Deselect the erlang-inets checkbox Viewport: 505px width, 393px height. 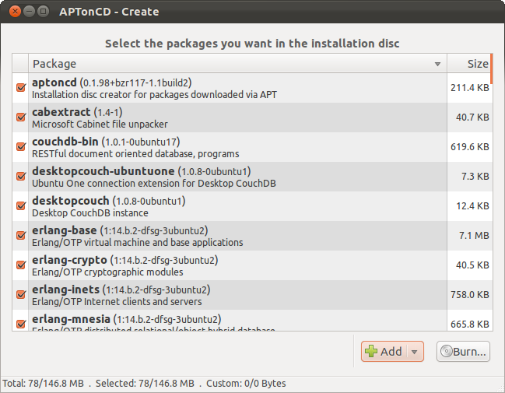[21, 294]
